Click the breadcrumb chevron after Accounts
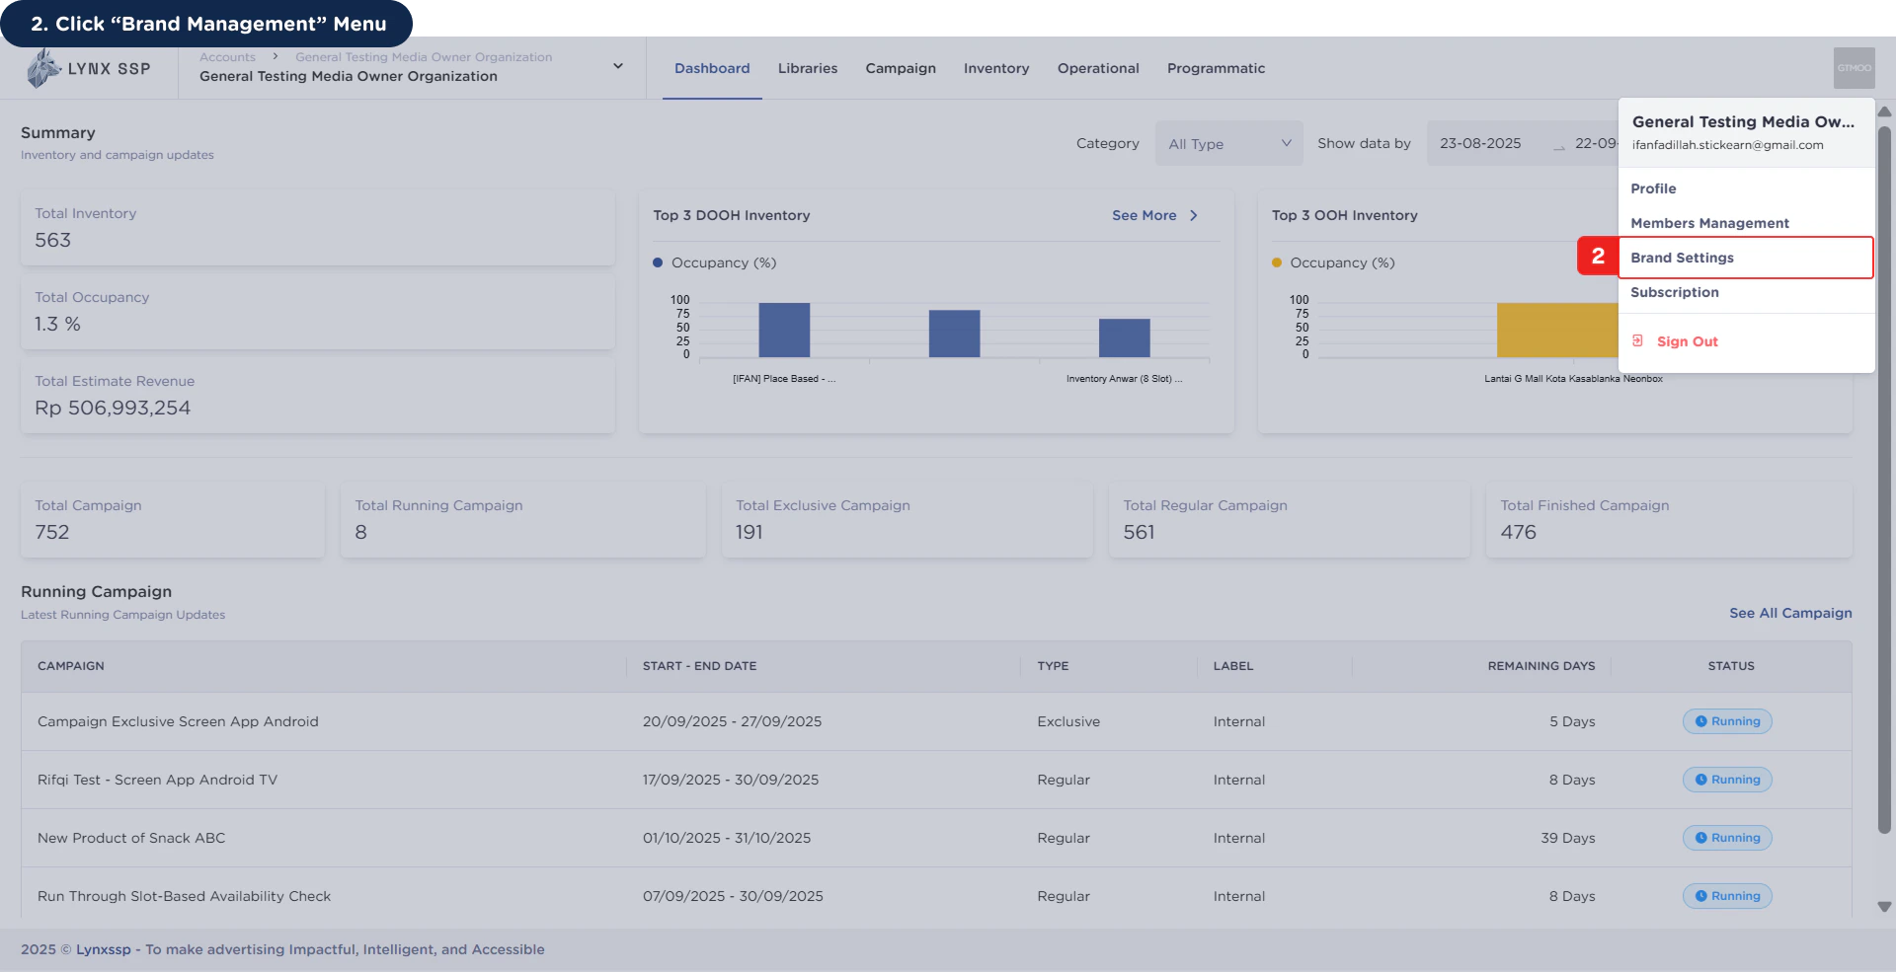 [276, 56]
